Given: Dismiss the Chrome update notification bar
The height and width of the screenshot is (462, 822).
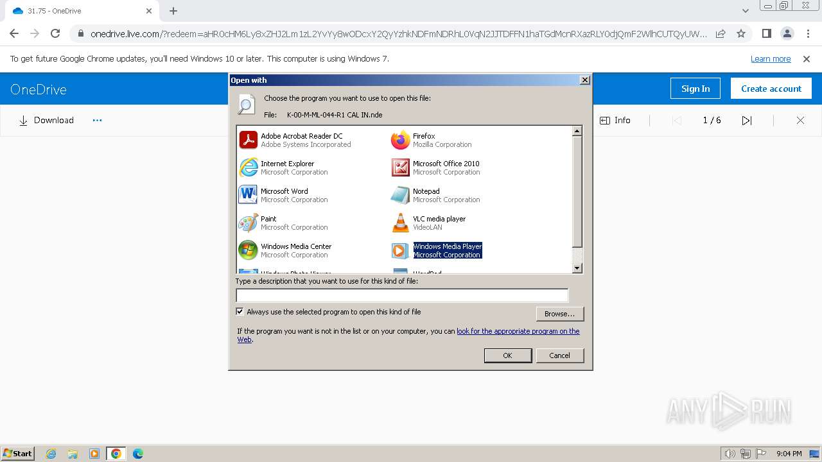Looking at the screenshot, I should coord(807,58).
